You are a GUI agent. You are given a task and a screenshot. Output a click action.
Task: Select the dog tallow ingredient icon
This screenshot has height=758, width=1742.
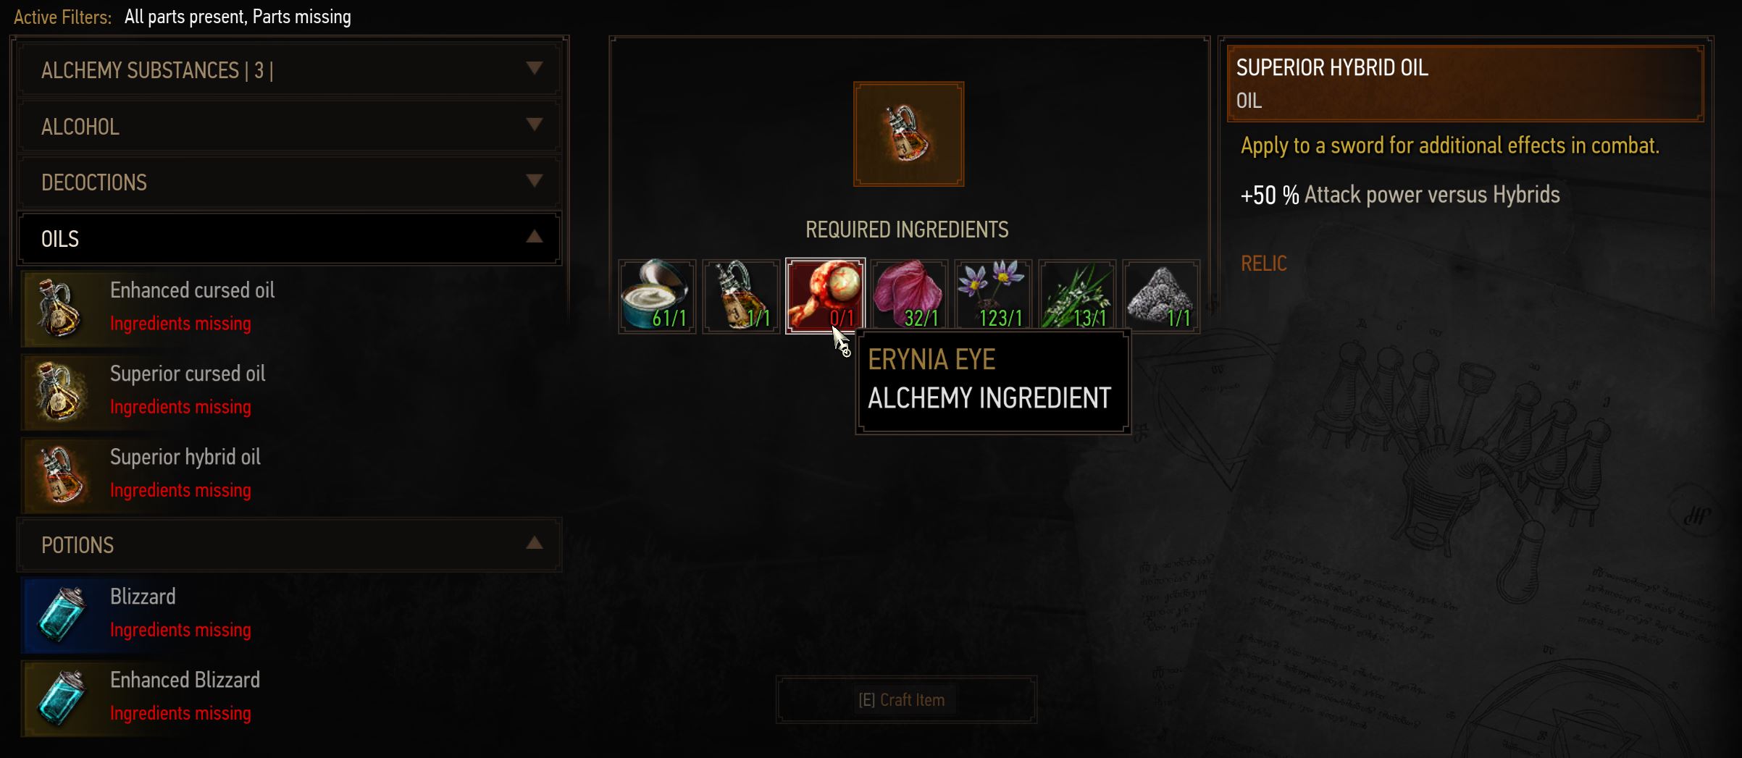657,296
